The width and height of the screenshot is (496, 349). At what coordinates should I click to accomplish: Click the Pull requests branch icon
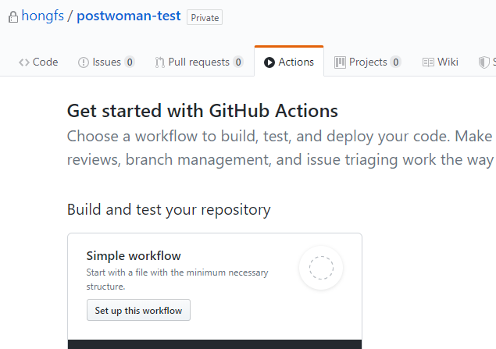click(160, 62)
